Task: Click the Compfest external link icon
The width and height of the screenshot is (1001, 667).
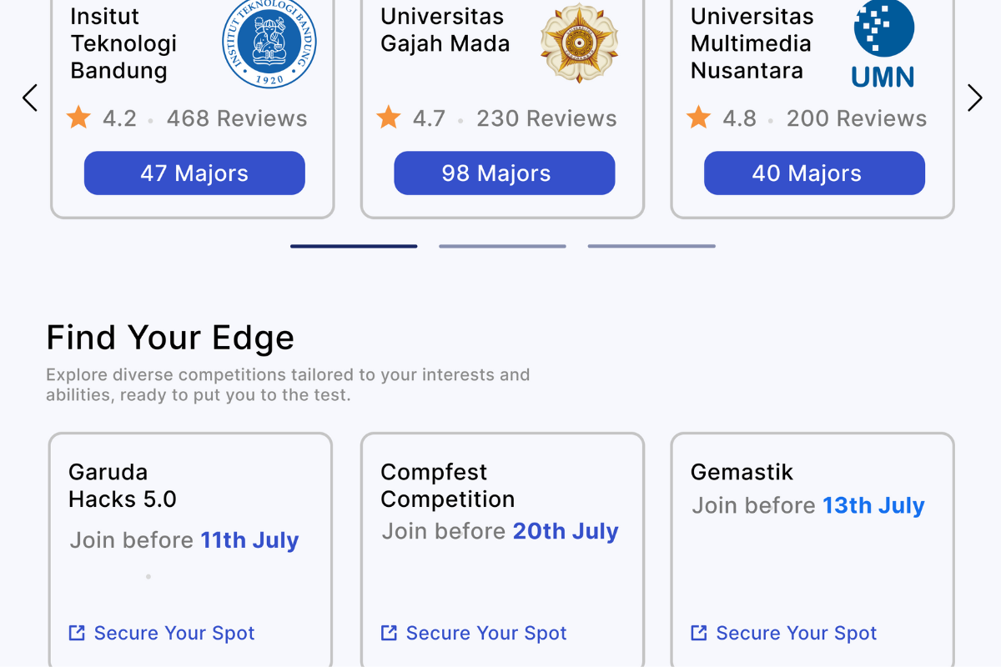Action: 389,633
